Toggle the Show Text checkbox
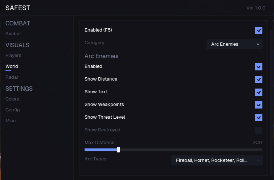 259,92
